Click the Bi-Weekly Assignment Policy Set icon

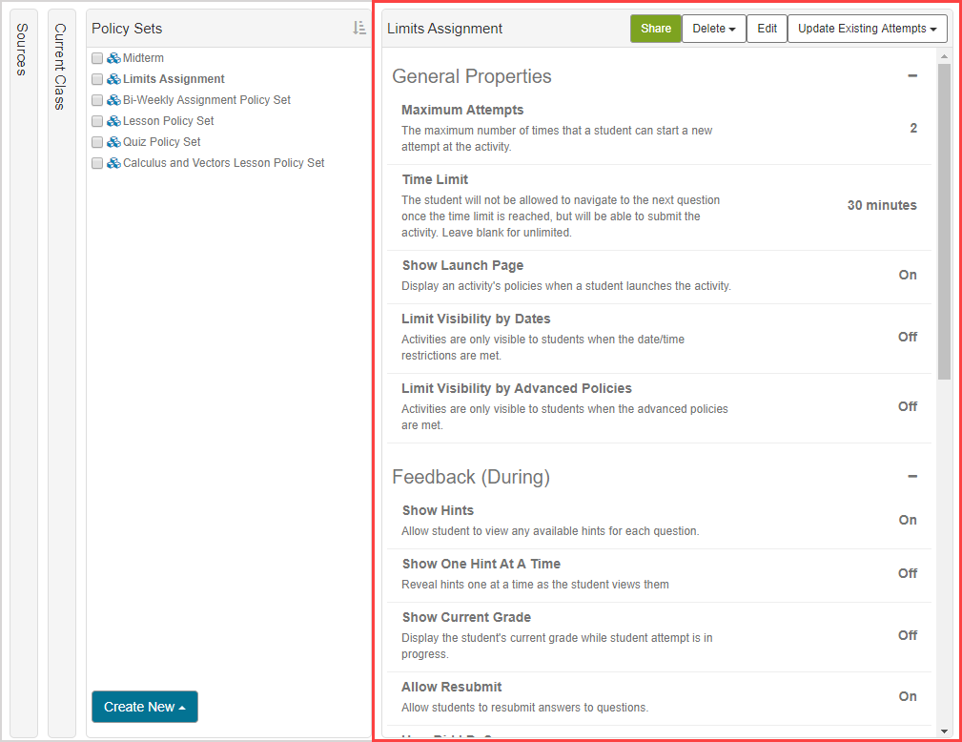pyautogui.click(x=113, y=100)
